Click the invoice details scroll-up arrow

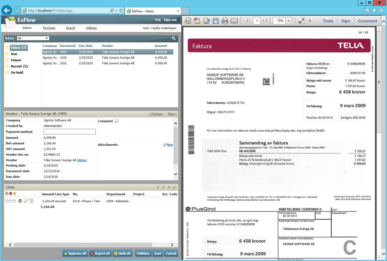coord(176,123)
